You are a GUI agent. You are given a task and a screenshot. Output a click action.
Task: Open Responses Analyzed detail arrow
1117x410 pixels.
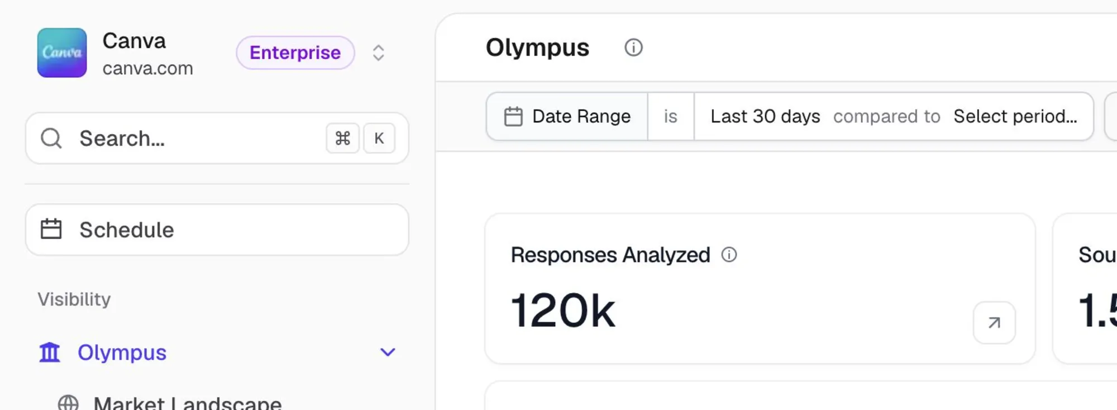994,322
